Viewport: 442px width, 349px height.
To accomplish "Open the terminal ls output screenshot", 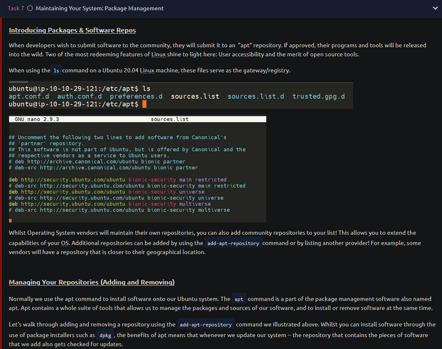I will [x=181, y=96].
